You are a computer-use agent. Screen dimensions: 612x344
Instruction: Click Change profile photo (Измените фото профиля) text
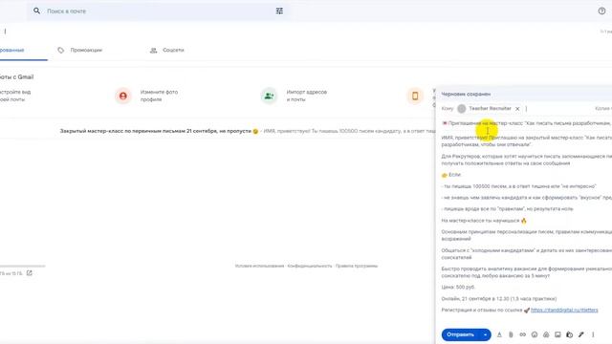click(x=159, y=96)
